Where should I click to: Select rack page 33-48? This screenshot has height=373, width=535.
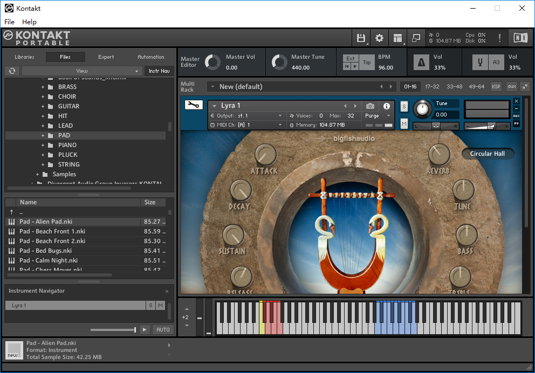tap(455, 87)
